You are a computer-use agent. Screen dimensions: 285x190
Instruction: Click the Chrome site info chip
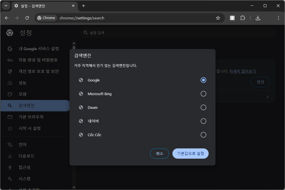click(x=46, y=18)
